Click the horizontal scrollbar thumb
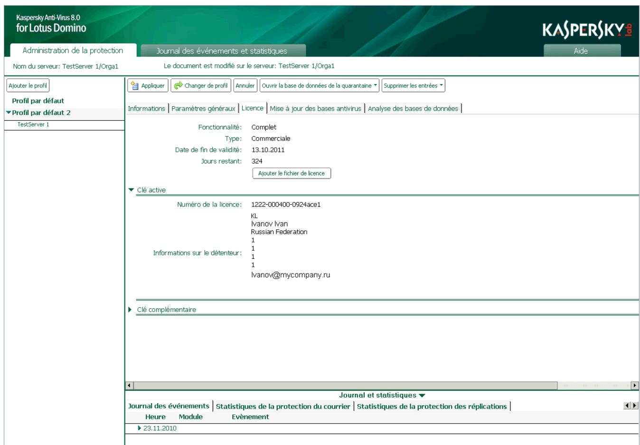The width and height of the screenshot is (640, 445). click(x=346, y=386)
